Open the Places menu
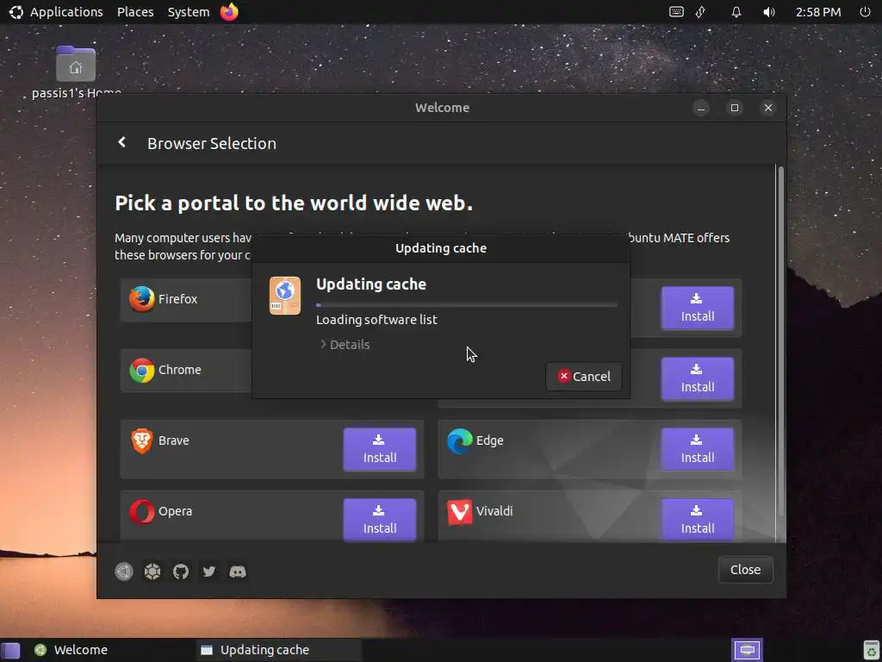 click(135, 12)
